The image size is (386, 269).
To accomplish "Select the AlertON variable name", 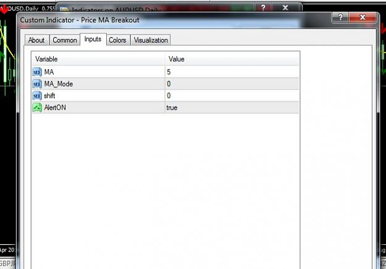I will coord(55,107).
